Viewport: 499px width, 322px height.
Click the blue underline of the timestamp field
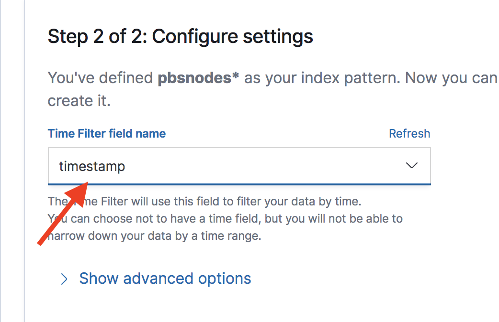(x=239, y=183)
